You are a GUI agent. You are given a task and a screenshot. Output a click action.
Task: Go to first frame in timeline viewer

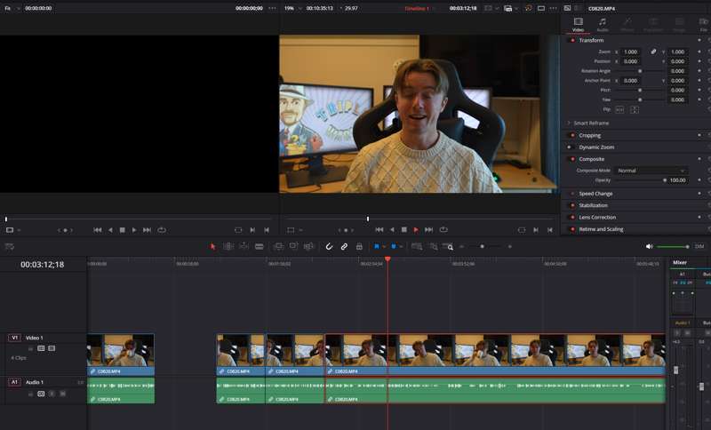point(379,230)
